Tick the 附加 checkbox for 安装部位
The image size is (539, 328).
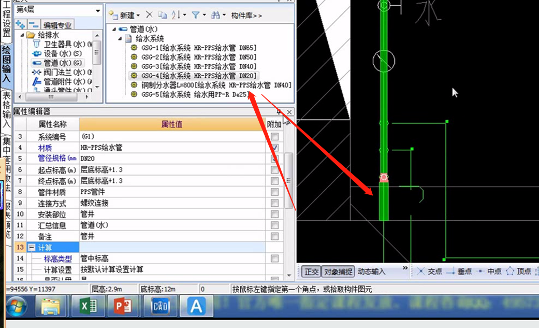[x=274, y=214]
